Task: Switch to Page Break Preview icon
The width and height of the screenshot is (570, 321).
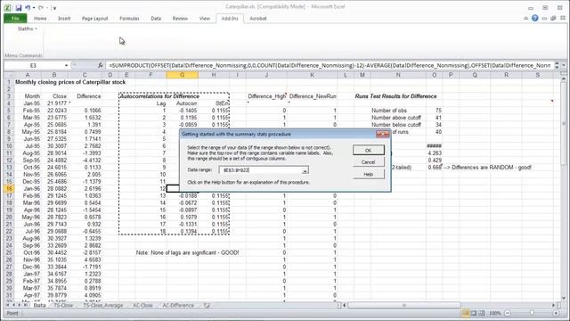Action: pyautogui.click(x=482, y=313)
